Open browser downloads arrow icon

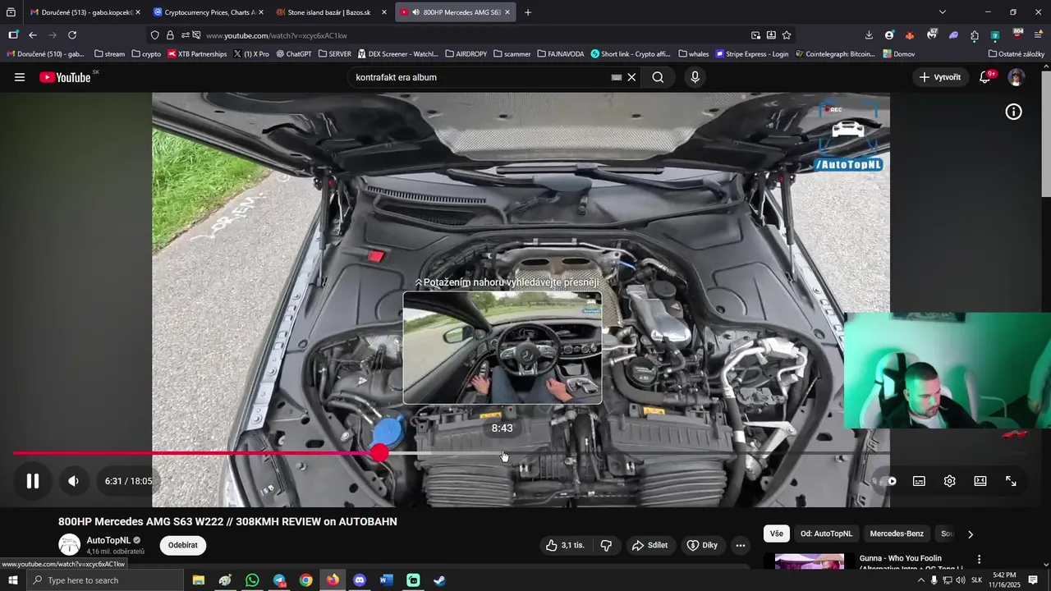coord(869,35)
